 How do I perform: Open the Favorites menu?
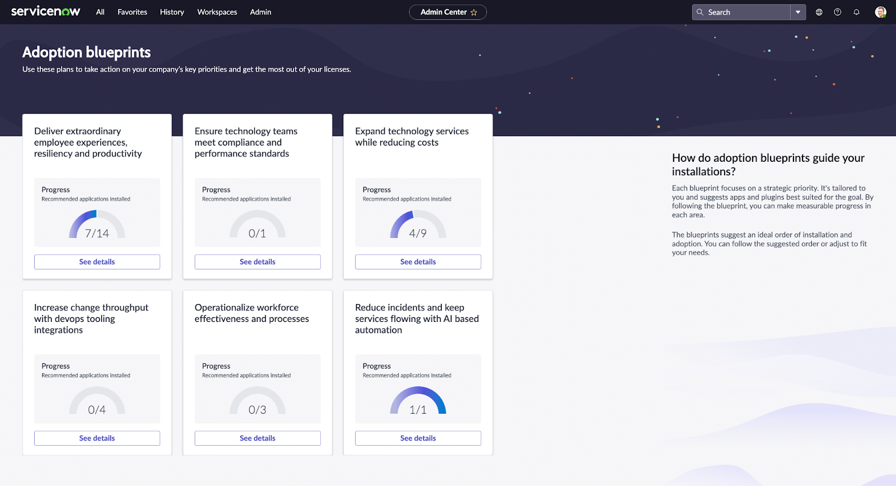pos(132,12)
